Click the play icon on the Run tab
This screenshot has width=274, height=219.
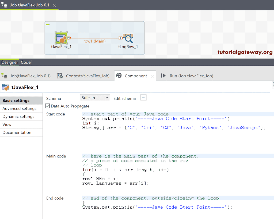[163, 76]
